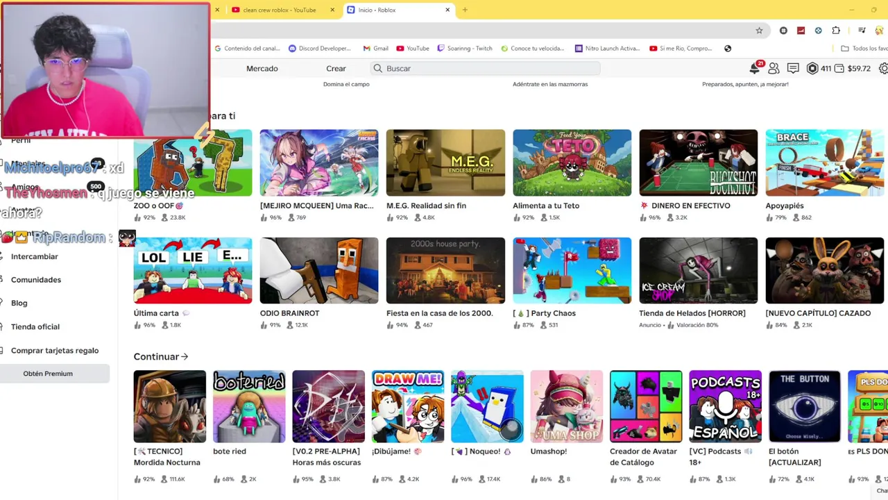
Task: Focus the Buscar search field
Action: [x=485, y=68]
